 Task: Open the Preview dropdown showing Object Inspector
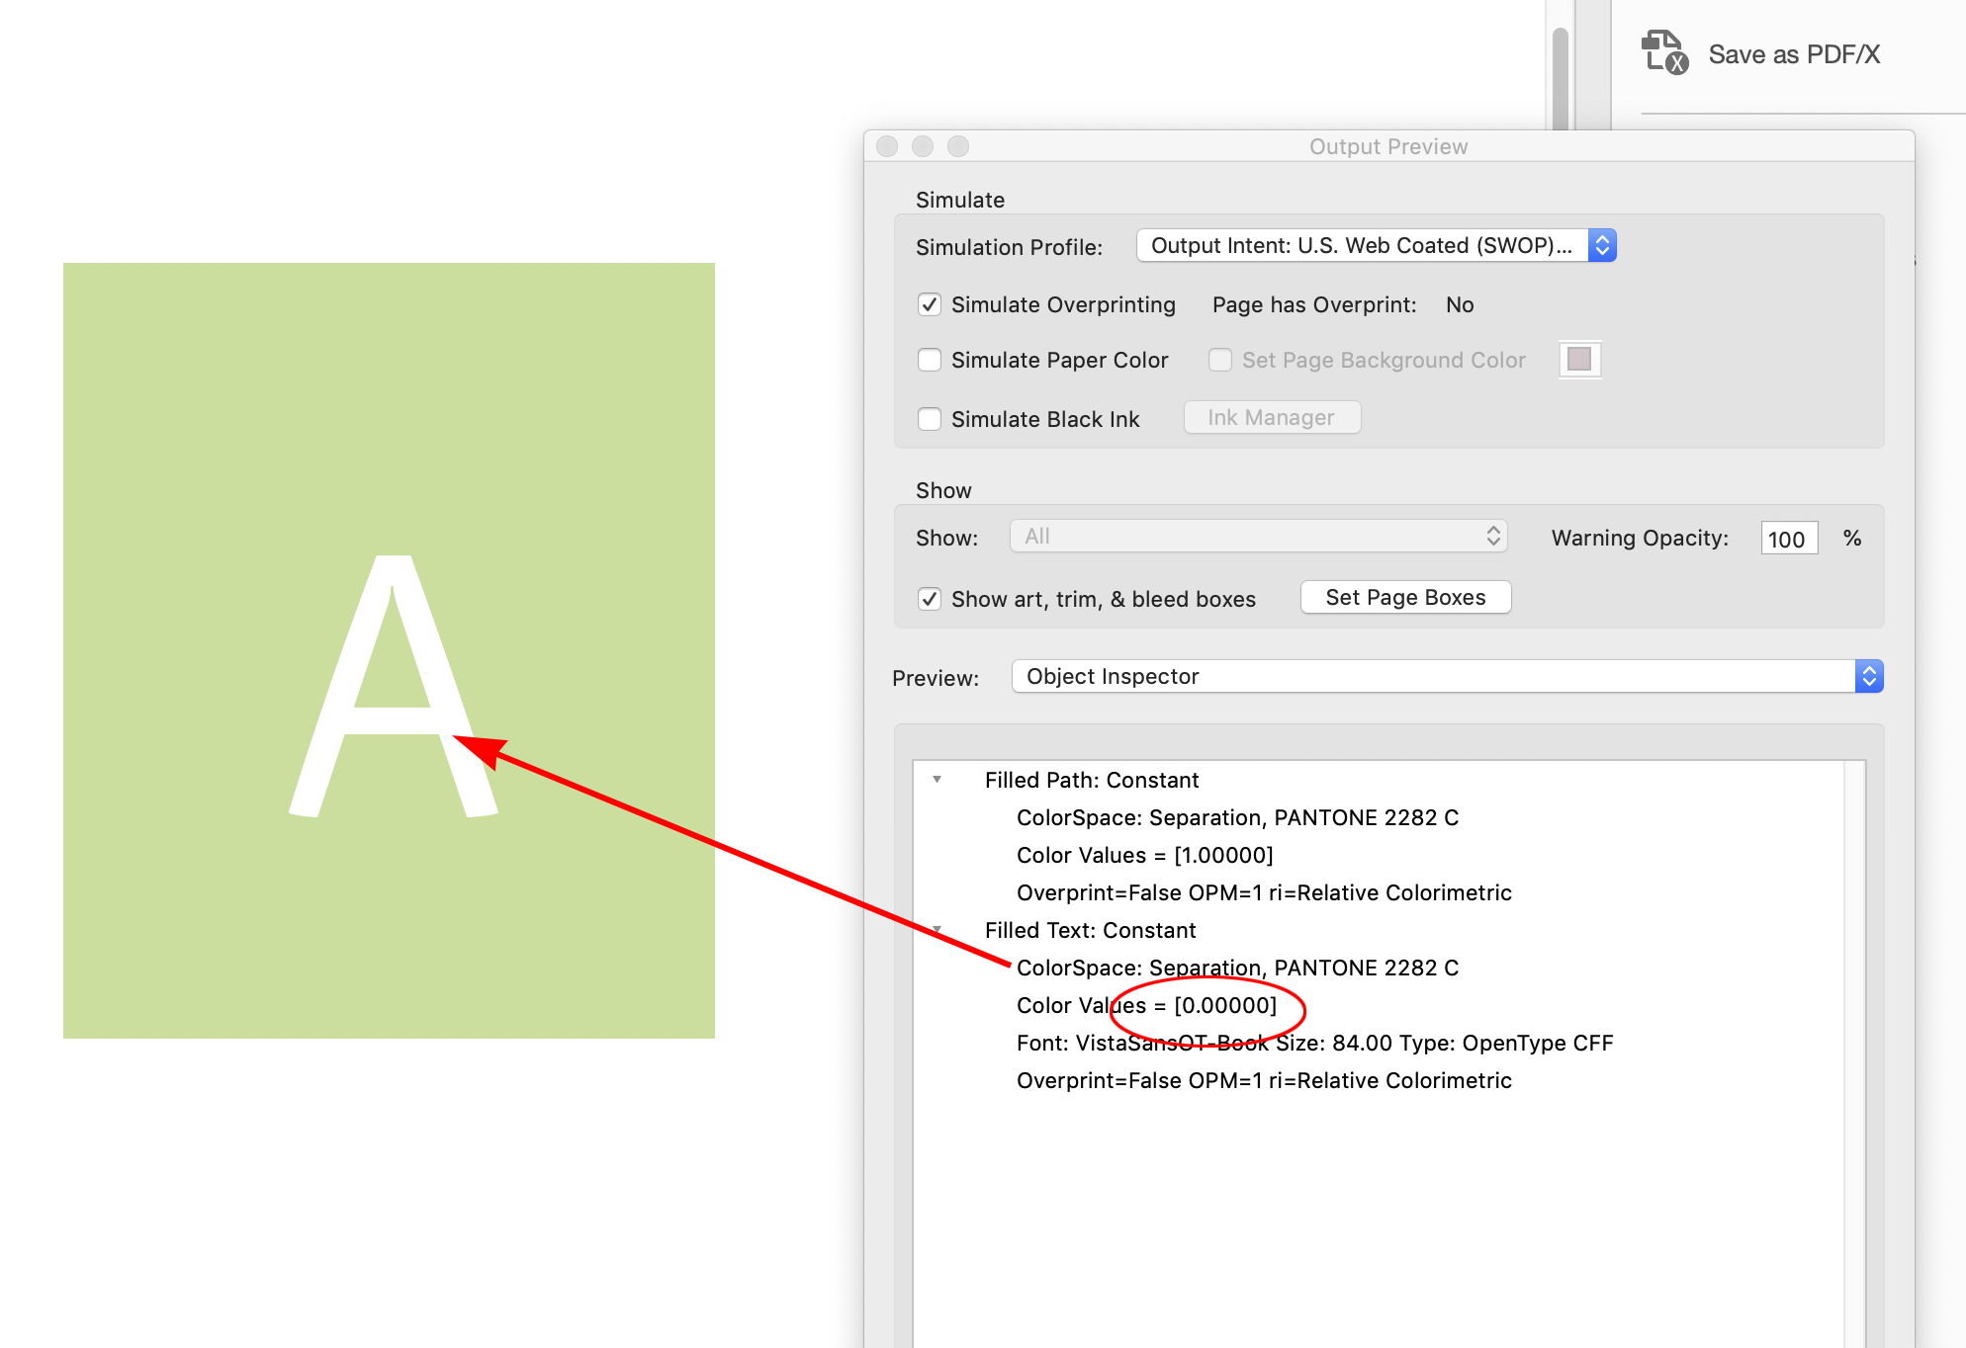click(x=1868, y=676)
